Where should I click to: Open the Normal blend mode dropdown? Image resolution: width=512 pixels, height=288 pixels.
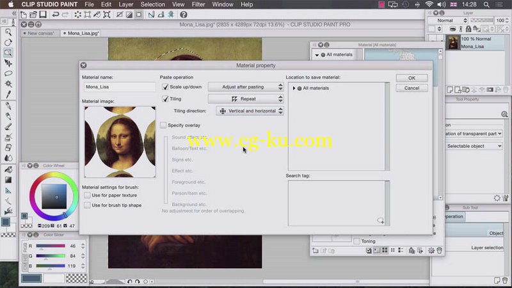(447, 20)
